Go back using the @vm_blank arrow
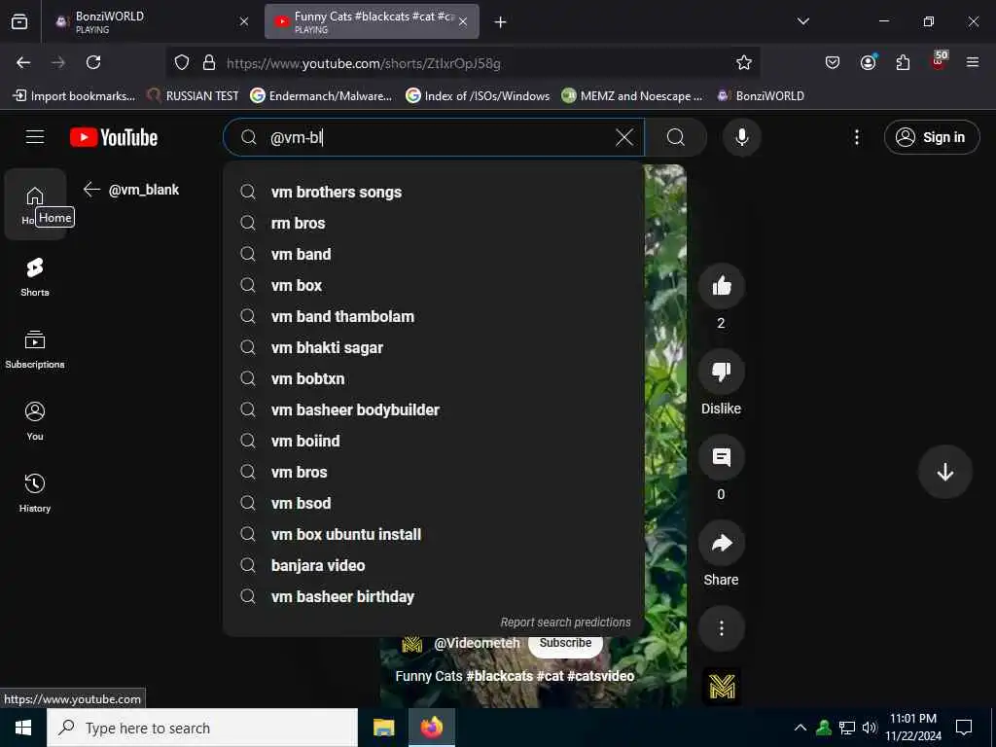Screen dimensions: 996x747 pyautogui.click(x=92, y=190)
